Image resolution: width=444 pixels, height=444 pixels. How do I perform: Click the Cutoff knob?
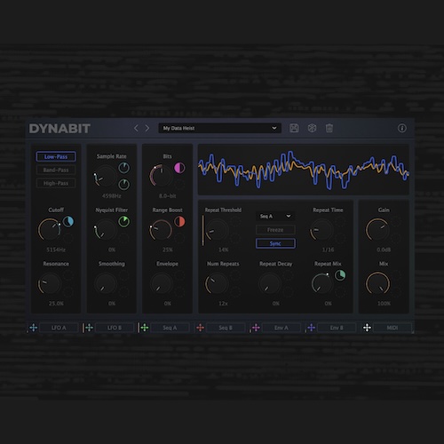(50, 230)
